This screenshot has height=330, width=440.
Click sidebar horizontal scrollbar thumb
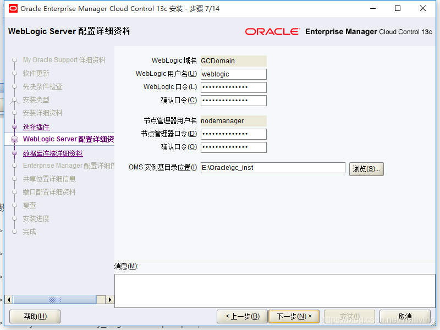pyautogui.click(x=54, y=300)
